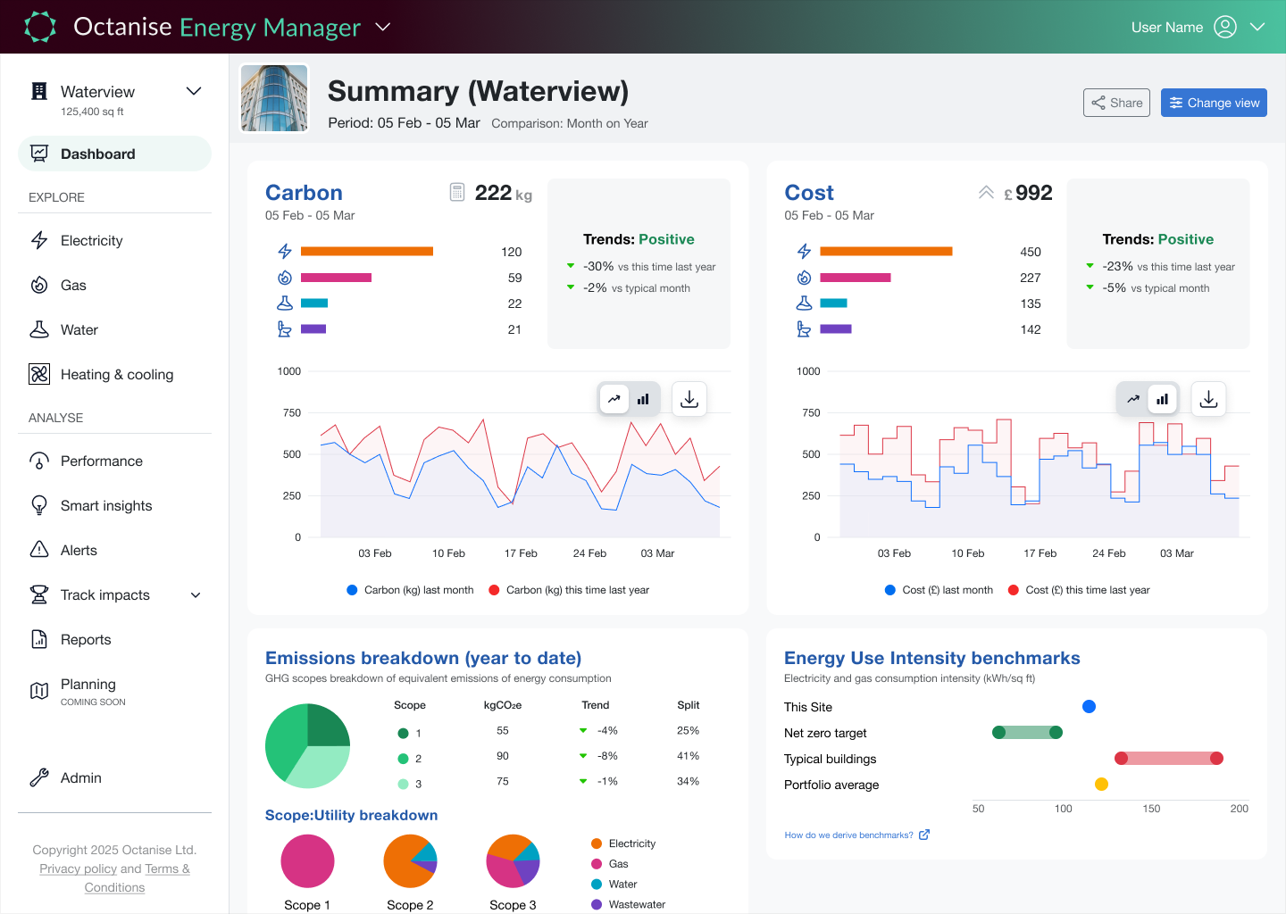Switch Cost chart to line view
This screenshot has width=1286, height=914.
1133,399
